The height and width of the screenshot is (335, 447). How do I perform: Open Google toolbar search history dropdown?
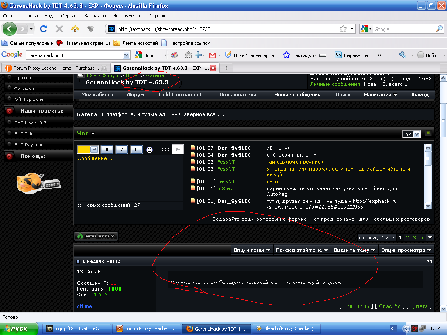126,55
